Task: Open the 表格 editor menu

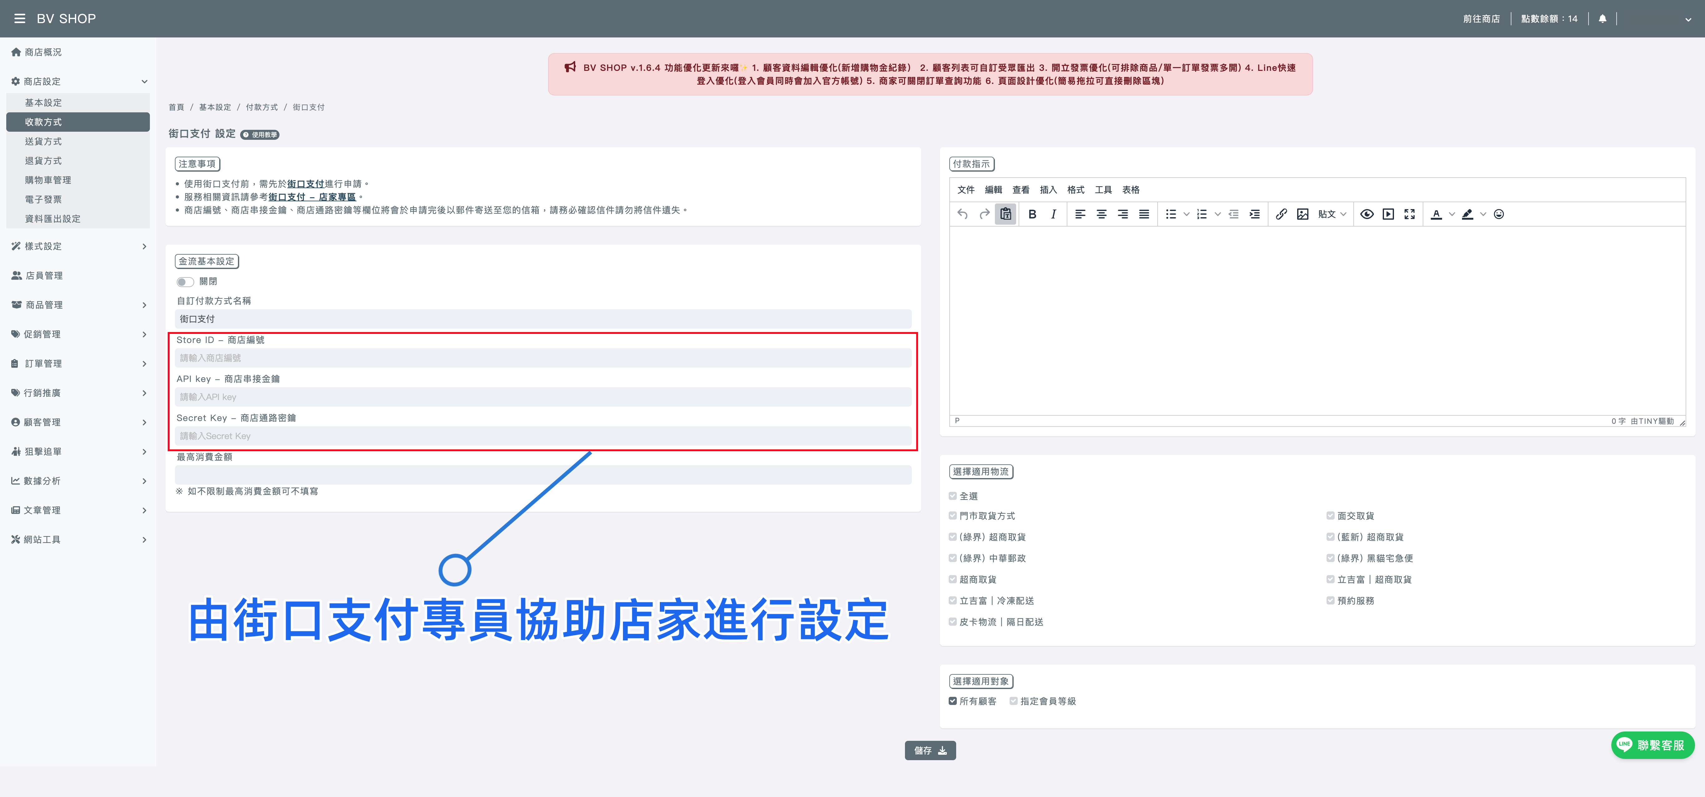Action: [1130, 190]
